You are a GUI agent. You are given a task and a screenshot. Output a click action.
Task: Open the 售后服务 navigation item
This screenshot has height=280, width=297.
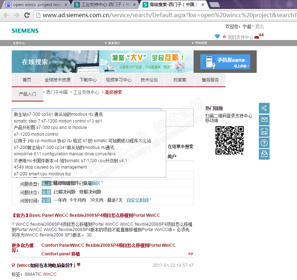point(210,80)
